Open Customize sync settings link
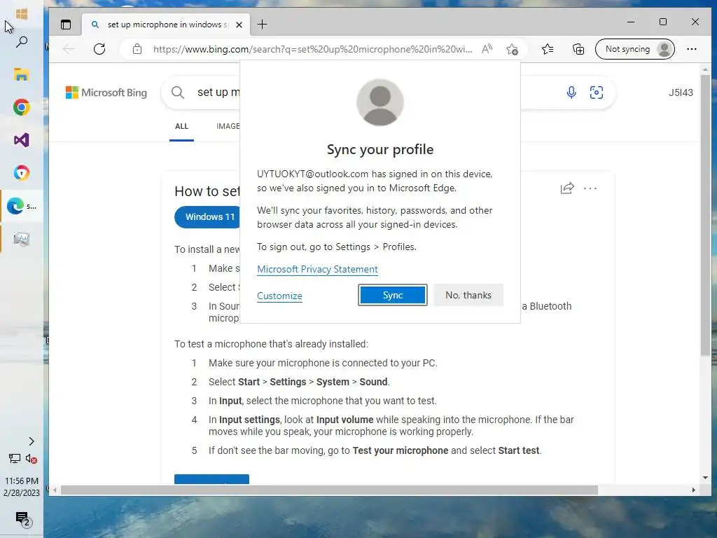717x538 pixels. click(x=279, y=296)
